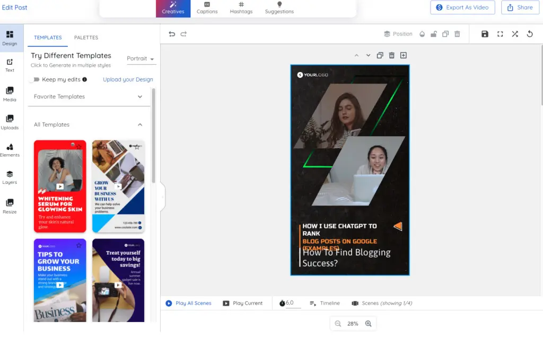The width and height of the screenshot is (543, 338).
Task: Add a new scene with plus icon
Action: (x=404, y=56)
